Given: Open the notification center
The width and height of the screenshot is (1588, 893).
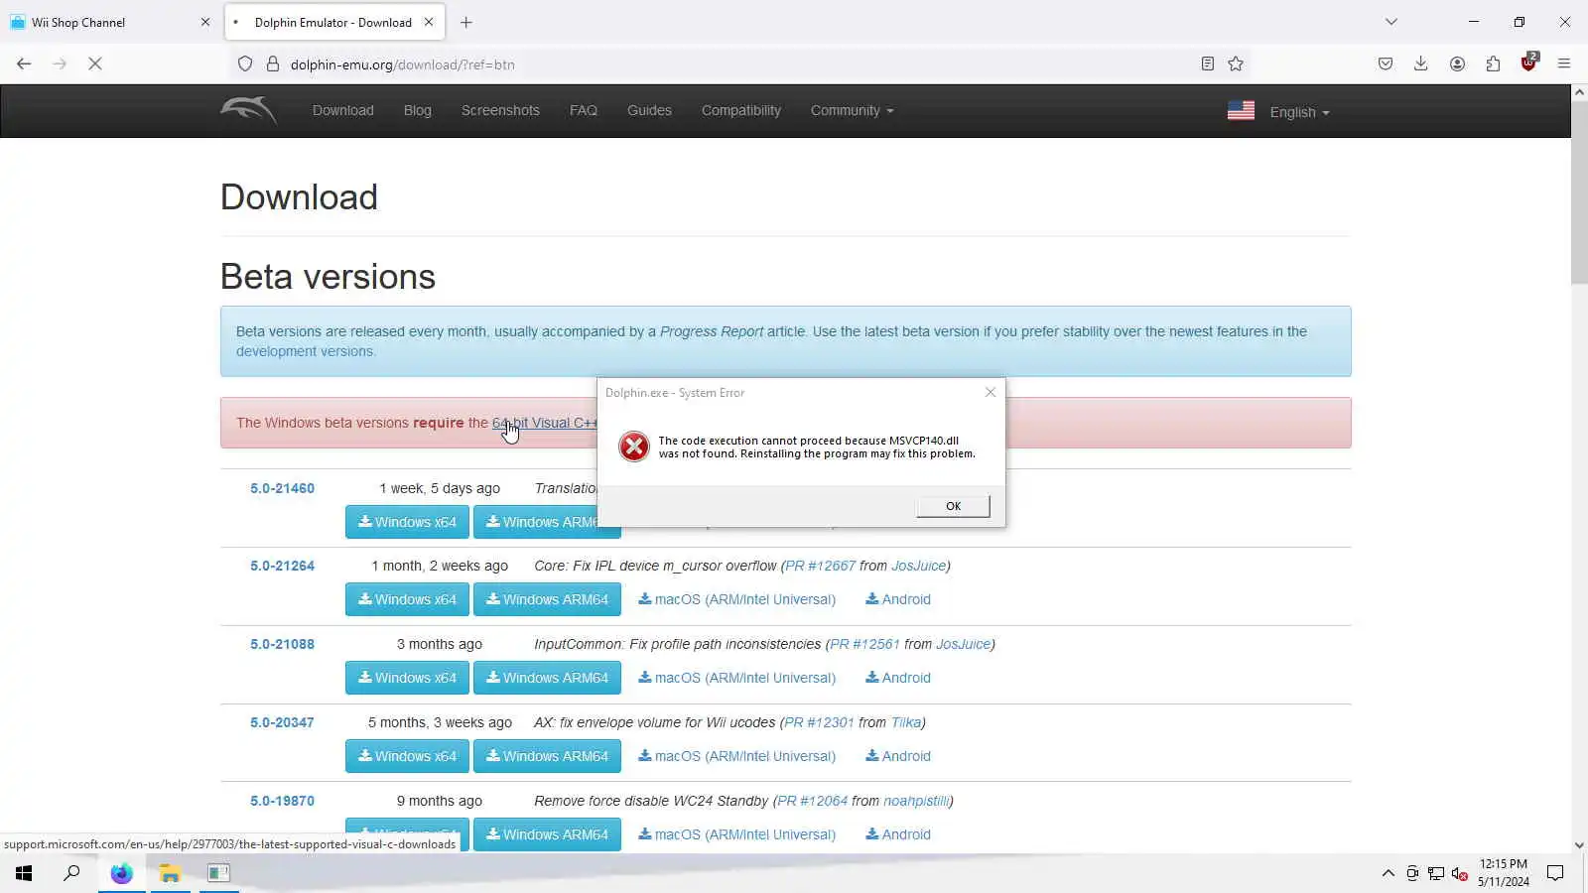Looking at the screenshot, I should [1555, 873].
